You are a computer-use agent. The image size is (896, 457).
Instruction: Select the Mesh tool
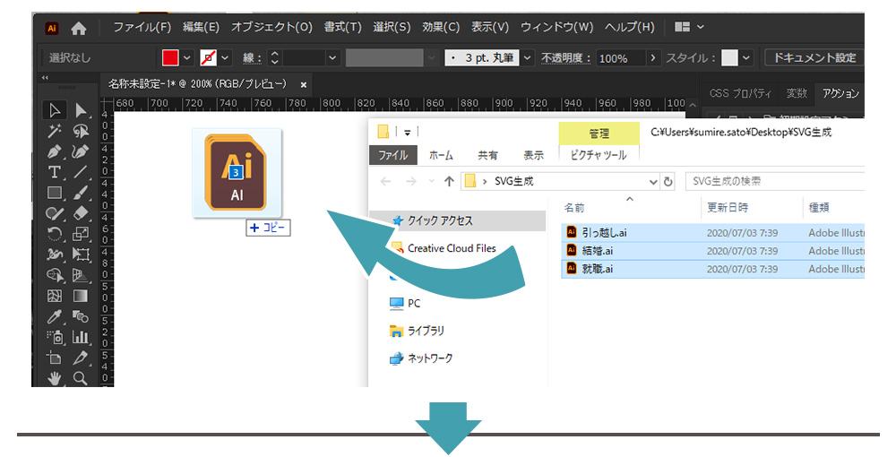[x=55, y=296]
